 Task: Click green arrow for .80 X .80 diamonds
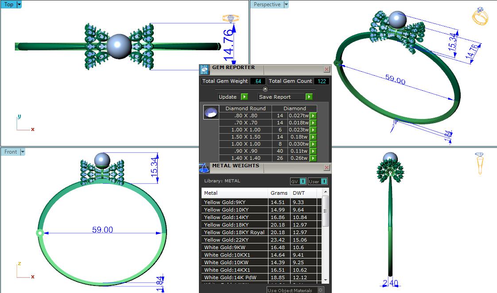tap(313, 116)
